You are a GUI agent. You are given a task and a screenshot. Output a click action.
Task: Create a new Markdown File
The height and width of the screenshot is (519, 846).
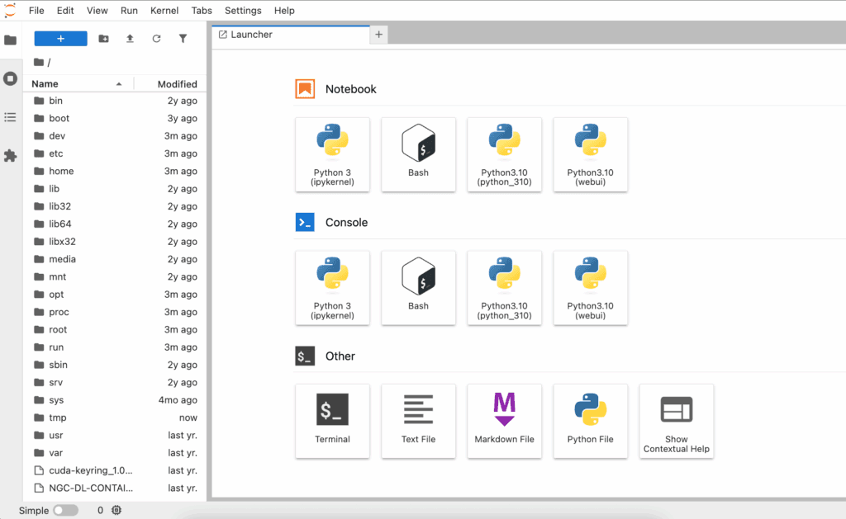tap(504, 420)
